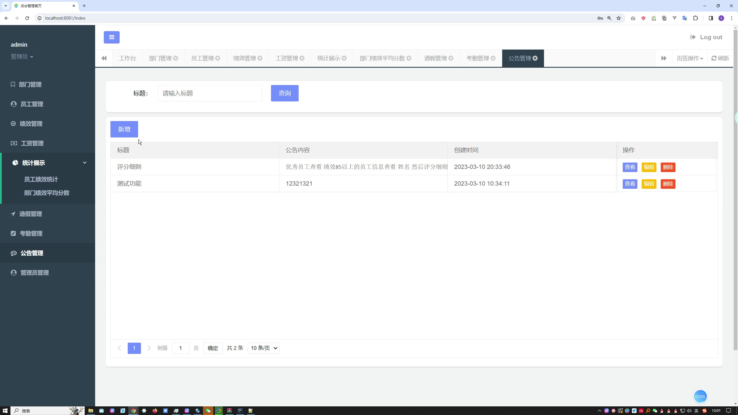Switch to the 工资管理 tab
This screenshot has height=415, width=738.
point(287,58)
